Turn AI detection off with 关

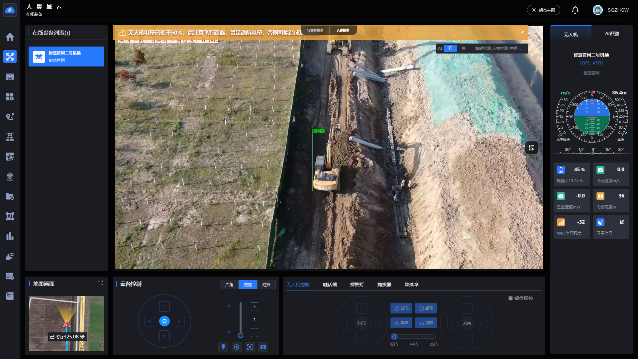pos(463,49)
